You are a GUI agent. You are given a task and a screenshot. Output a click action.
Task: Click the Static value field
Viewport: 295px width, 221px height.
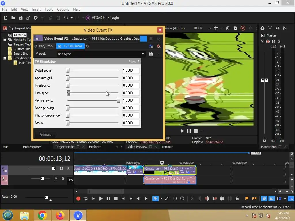131,123
